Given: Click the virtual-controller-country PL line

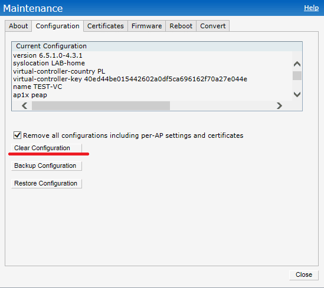Looking at the screenshot, I should [x=59, y=71].
